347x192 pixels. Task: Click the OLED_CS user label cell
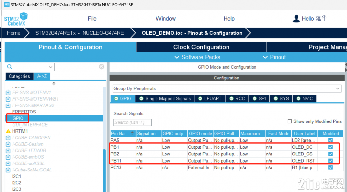(305, 154)
